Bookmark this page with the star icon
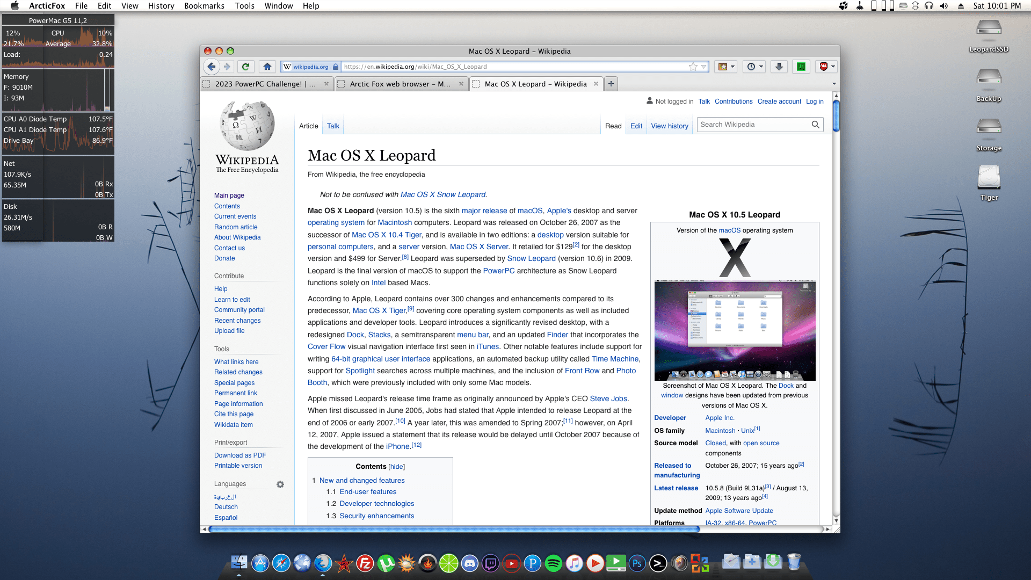 point(693,67)
